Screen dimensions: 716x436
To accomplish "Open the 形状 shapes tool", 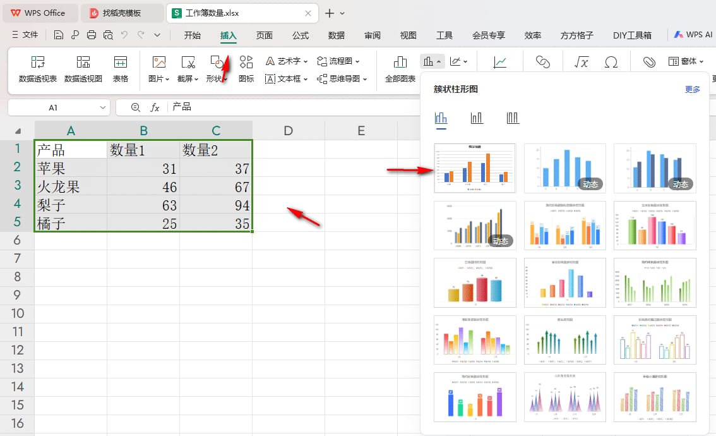I will [x=217, y=68].
